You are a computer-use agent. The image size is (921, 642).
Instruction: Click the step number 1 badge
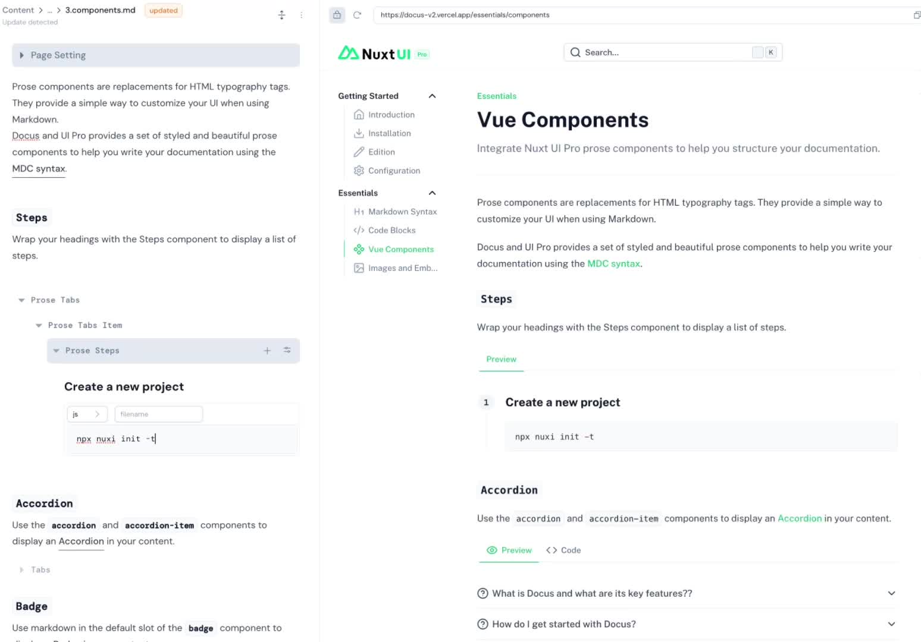point(486,402)
